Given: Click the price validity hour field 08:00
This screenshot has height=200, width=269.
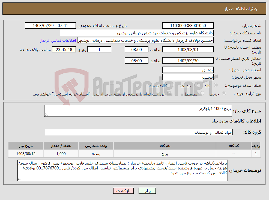Looking at the screenshot, I should (x=136, y=61).
